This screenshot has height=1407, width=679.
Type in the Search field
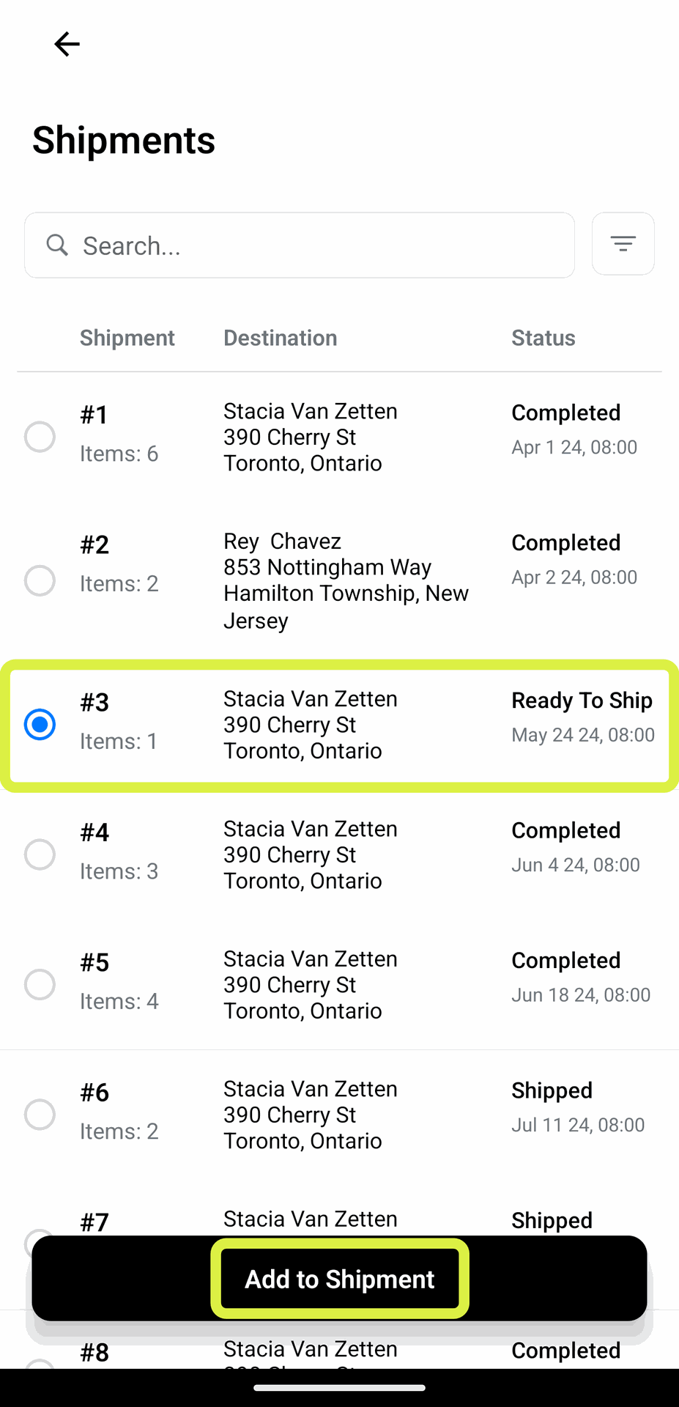(x=322, y=245)
